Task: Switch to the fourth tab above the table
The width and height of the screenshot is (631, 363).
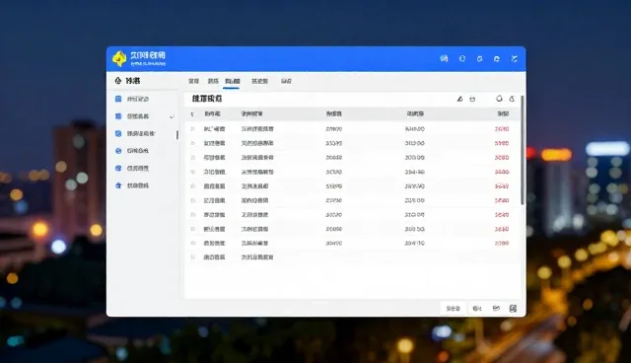Action: point(259,81)
